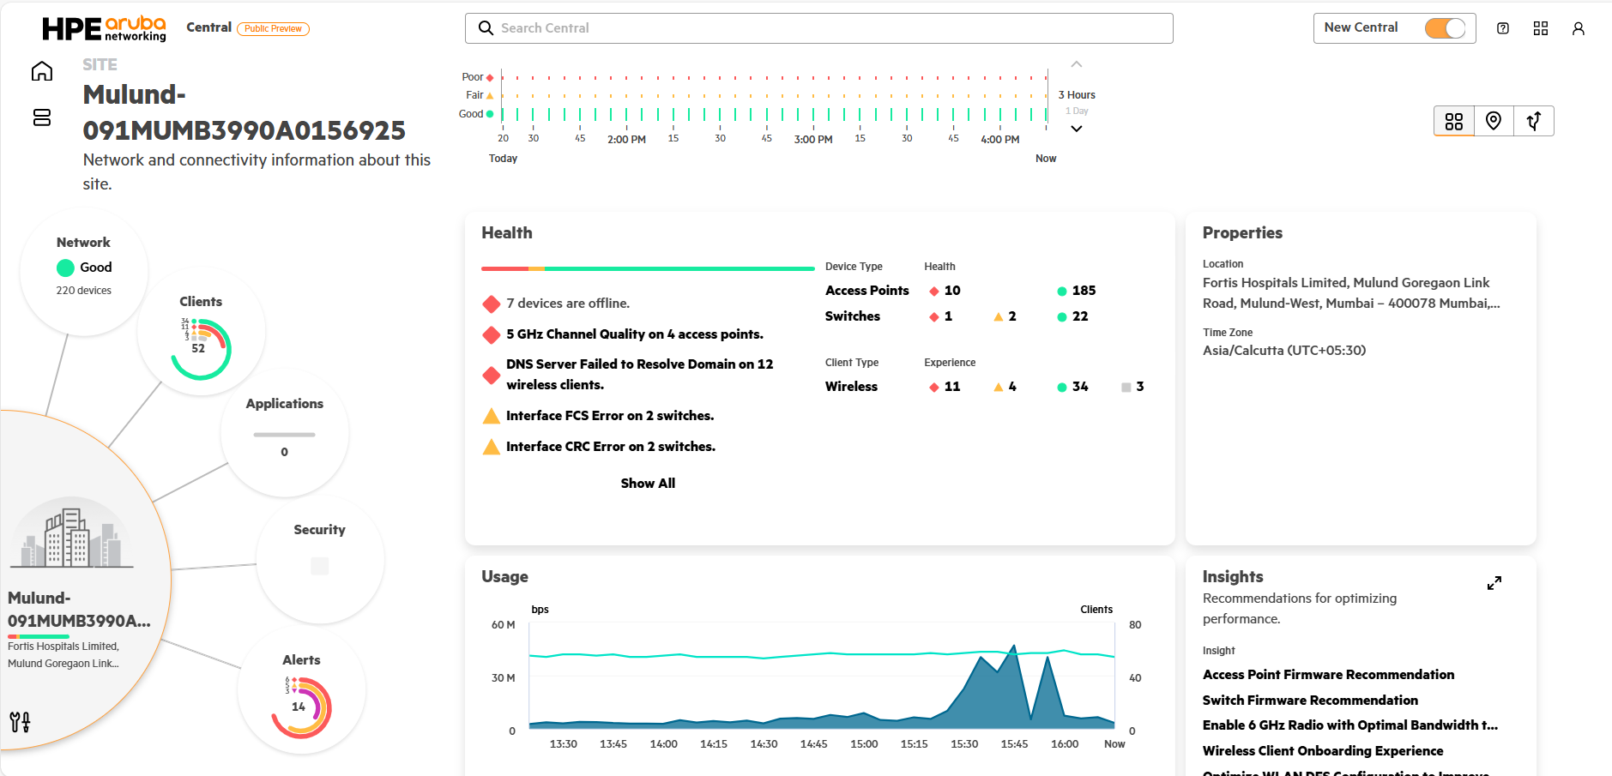1612x776 pixels.
Task: Click the Search Central input field
Action: 819,28
